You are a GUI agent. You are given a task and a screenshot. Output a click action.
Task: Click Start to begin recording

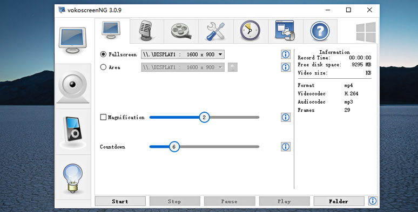tap(120, 201)
